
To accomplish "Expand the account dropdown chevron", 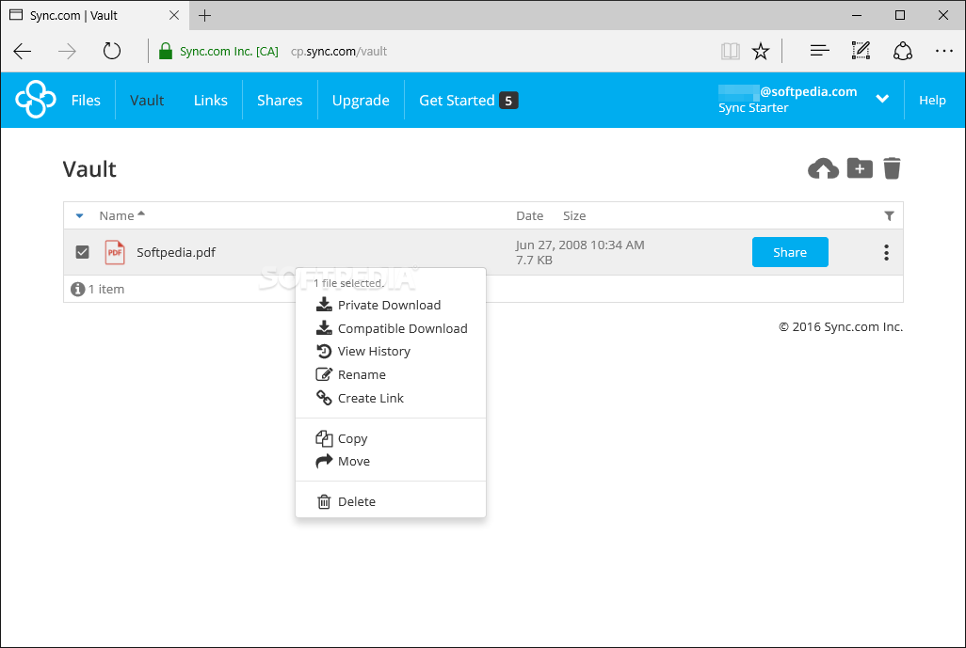I will pyautogui.click(x=882, y=99).
